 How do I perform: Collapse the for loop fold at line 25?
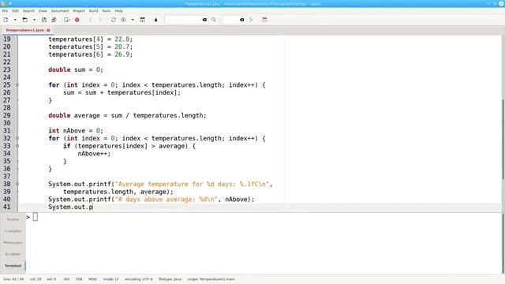click(17, 85)
